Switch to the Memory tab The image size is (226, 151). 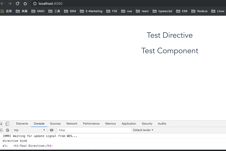[111, 124]
